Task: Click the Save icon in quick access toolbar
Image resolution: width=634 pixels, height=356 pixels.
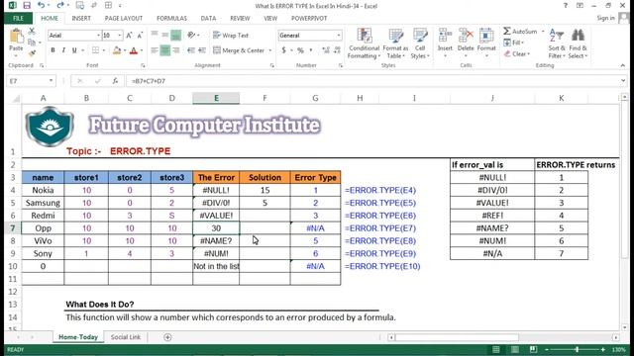Action: (x=27, y=5)
